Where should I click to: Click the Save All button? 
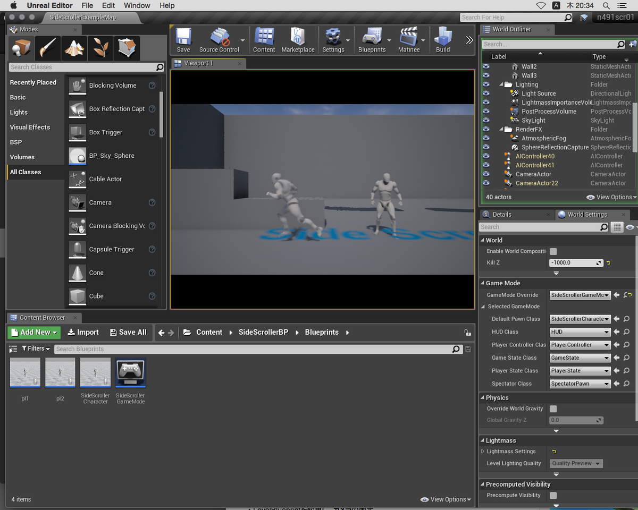128,333
